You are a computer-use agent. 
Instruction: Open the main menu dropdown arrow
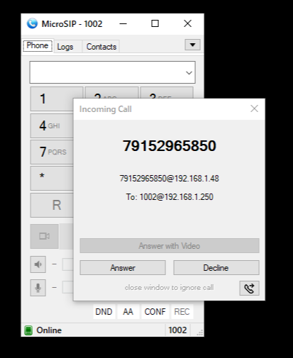tap(192, 45)
